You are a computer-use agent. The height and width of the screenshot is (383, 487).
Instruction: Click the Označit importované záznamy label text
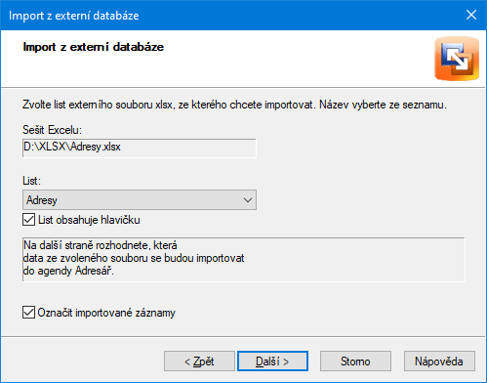tap(106, 313)
